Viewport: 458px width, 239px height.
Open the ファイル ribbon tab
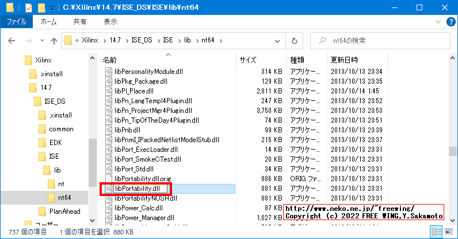(x=17, y=22)
